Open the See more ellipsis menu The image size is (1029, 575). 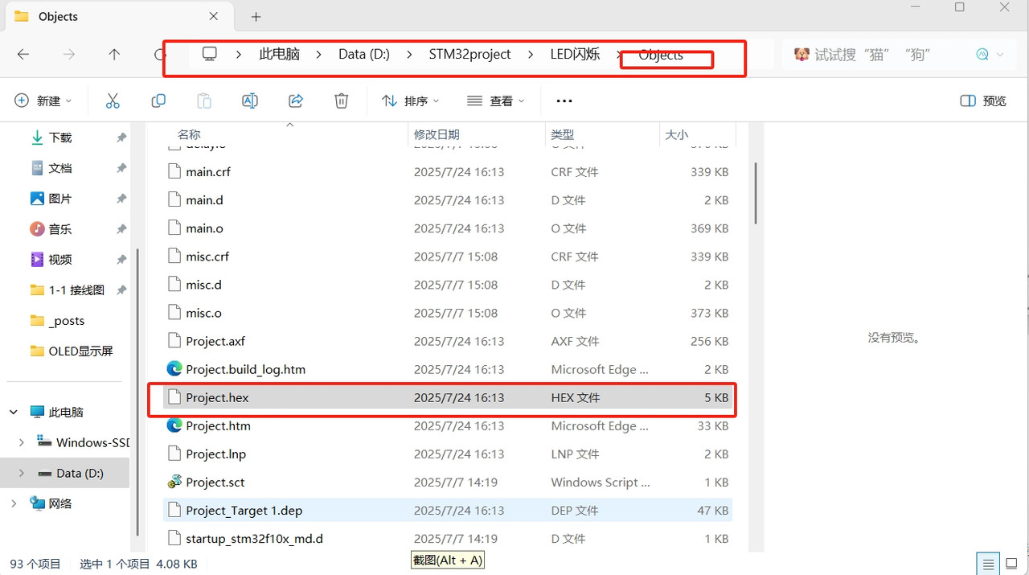[564, 101]
